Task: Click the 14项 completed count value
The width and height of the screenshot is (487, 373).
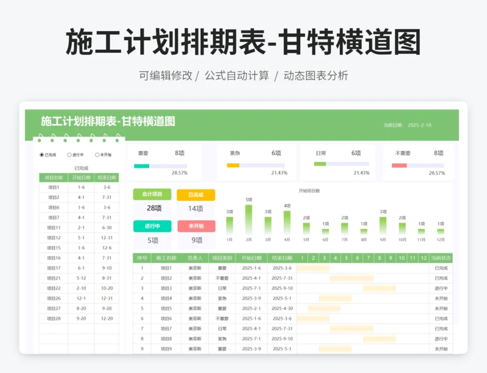Action: coord(195,209)
